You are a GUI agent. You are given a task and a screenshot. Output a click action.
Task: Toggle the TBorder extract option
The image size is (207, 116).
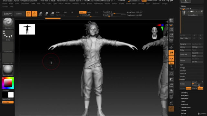click(200, 88)
